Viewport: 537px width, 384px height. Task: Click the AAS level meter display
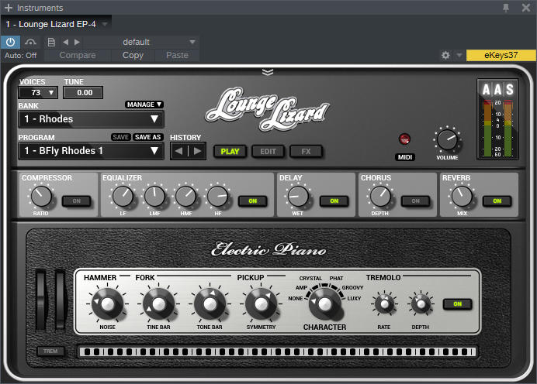click(498, 119)
